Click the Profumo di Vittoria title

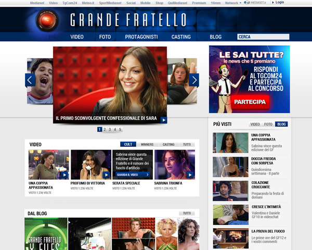point(87,183)
